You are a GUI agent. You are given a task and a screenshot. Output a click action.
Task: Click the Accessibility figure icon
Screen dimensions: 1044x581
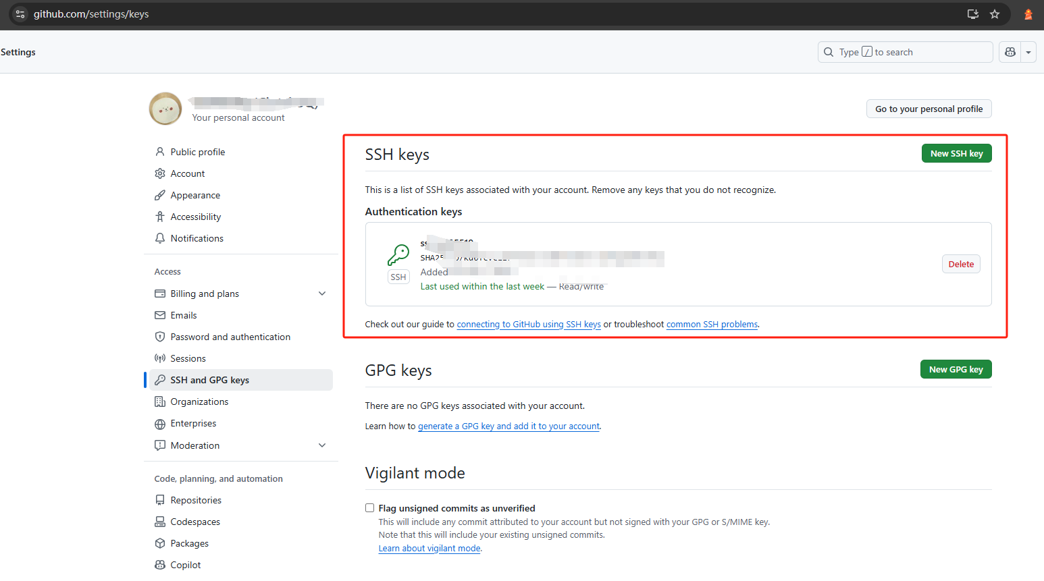click(x=160, y=217)
